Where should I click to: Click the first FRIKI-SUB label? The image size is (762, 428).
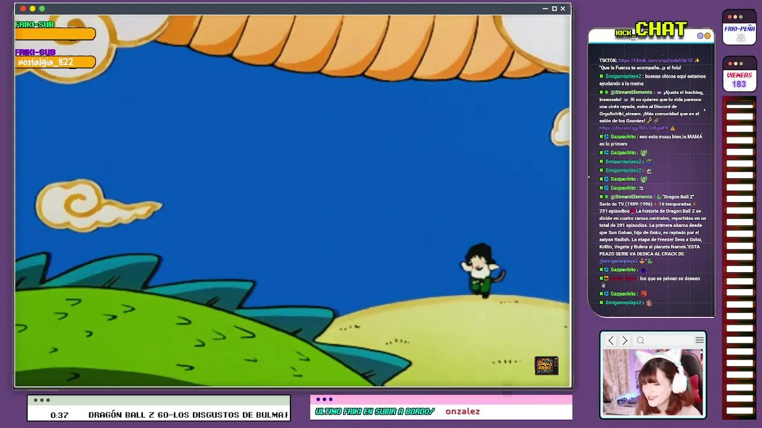(35, 24)
